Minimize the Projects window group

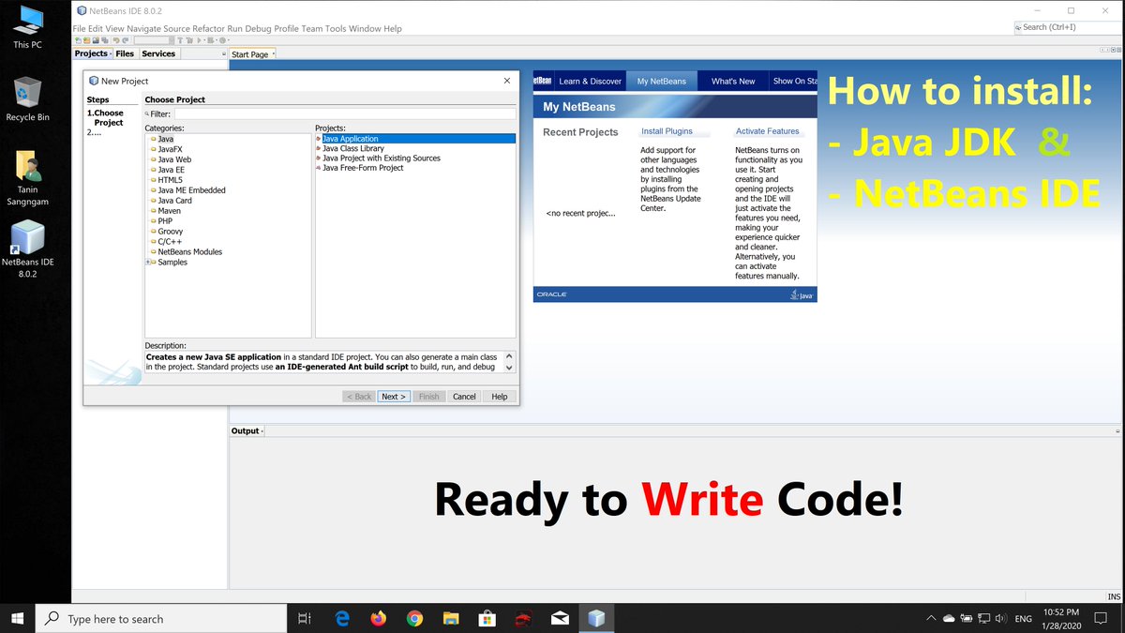tap(223, 54)
